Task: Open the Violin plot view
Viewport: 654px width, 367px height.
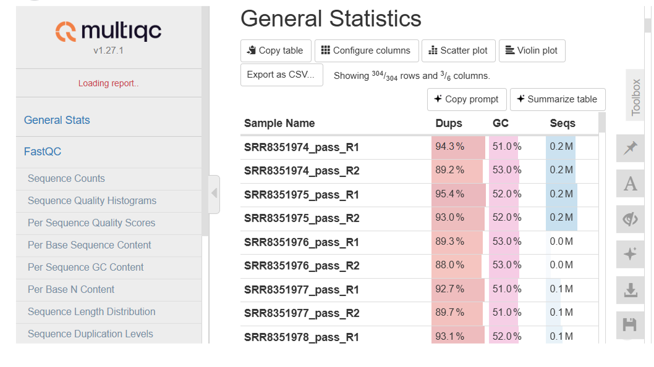Action: [532, 51]
